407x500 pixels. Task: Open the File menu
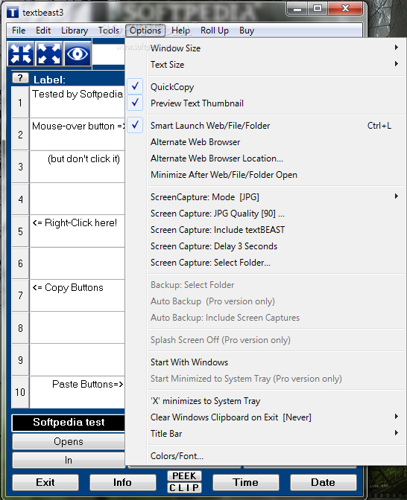coord(19,31)
